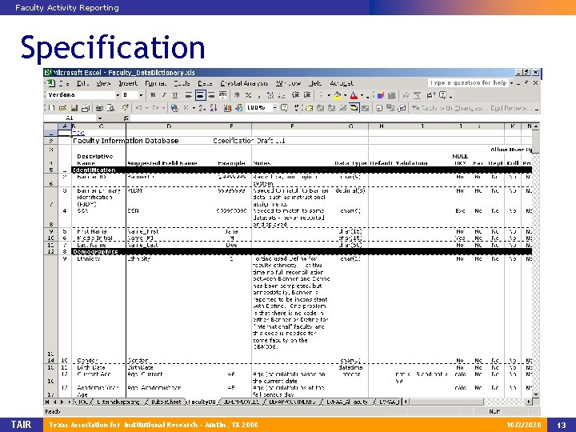This screenshot has height=432, width=576.
Task: Save the workbook with the disk icon
Action: click(74, 108)
